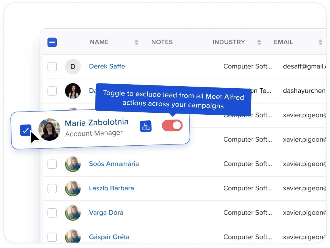Viewport: 330px width, 248px height.
Task: Click the email cell in Gáspár Gréta row
Action: click(304, 237)
